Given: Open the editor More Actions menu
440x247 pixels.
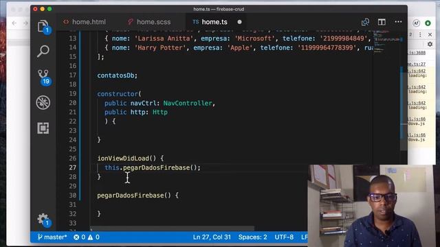Looking at the screenshot, I should point(398,22).
